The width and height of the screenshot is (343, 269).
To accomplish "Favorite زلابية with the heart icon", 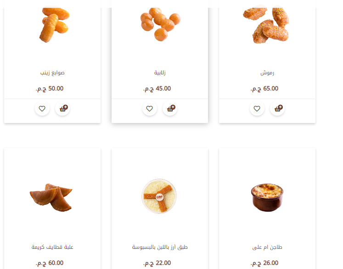I will [x=150, y=108].
